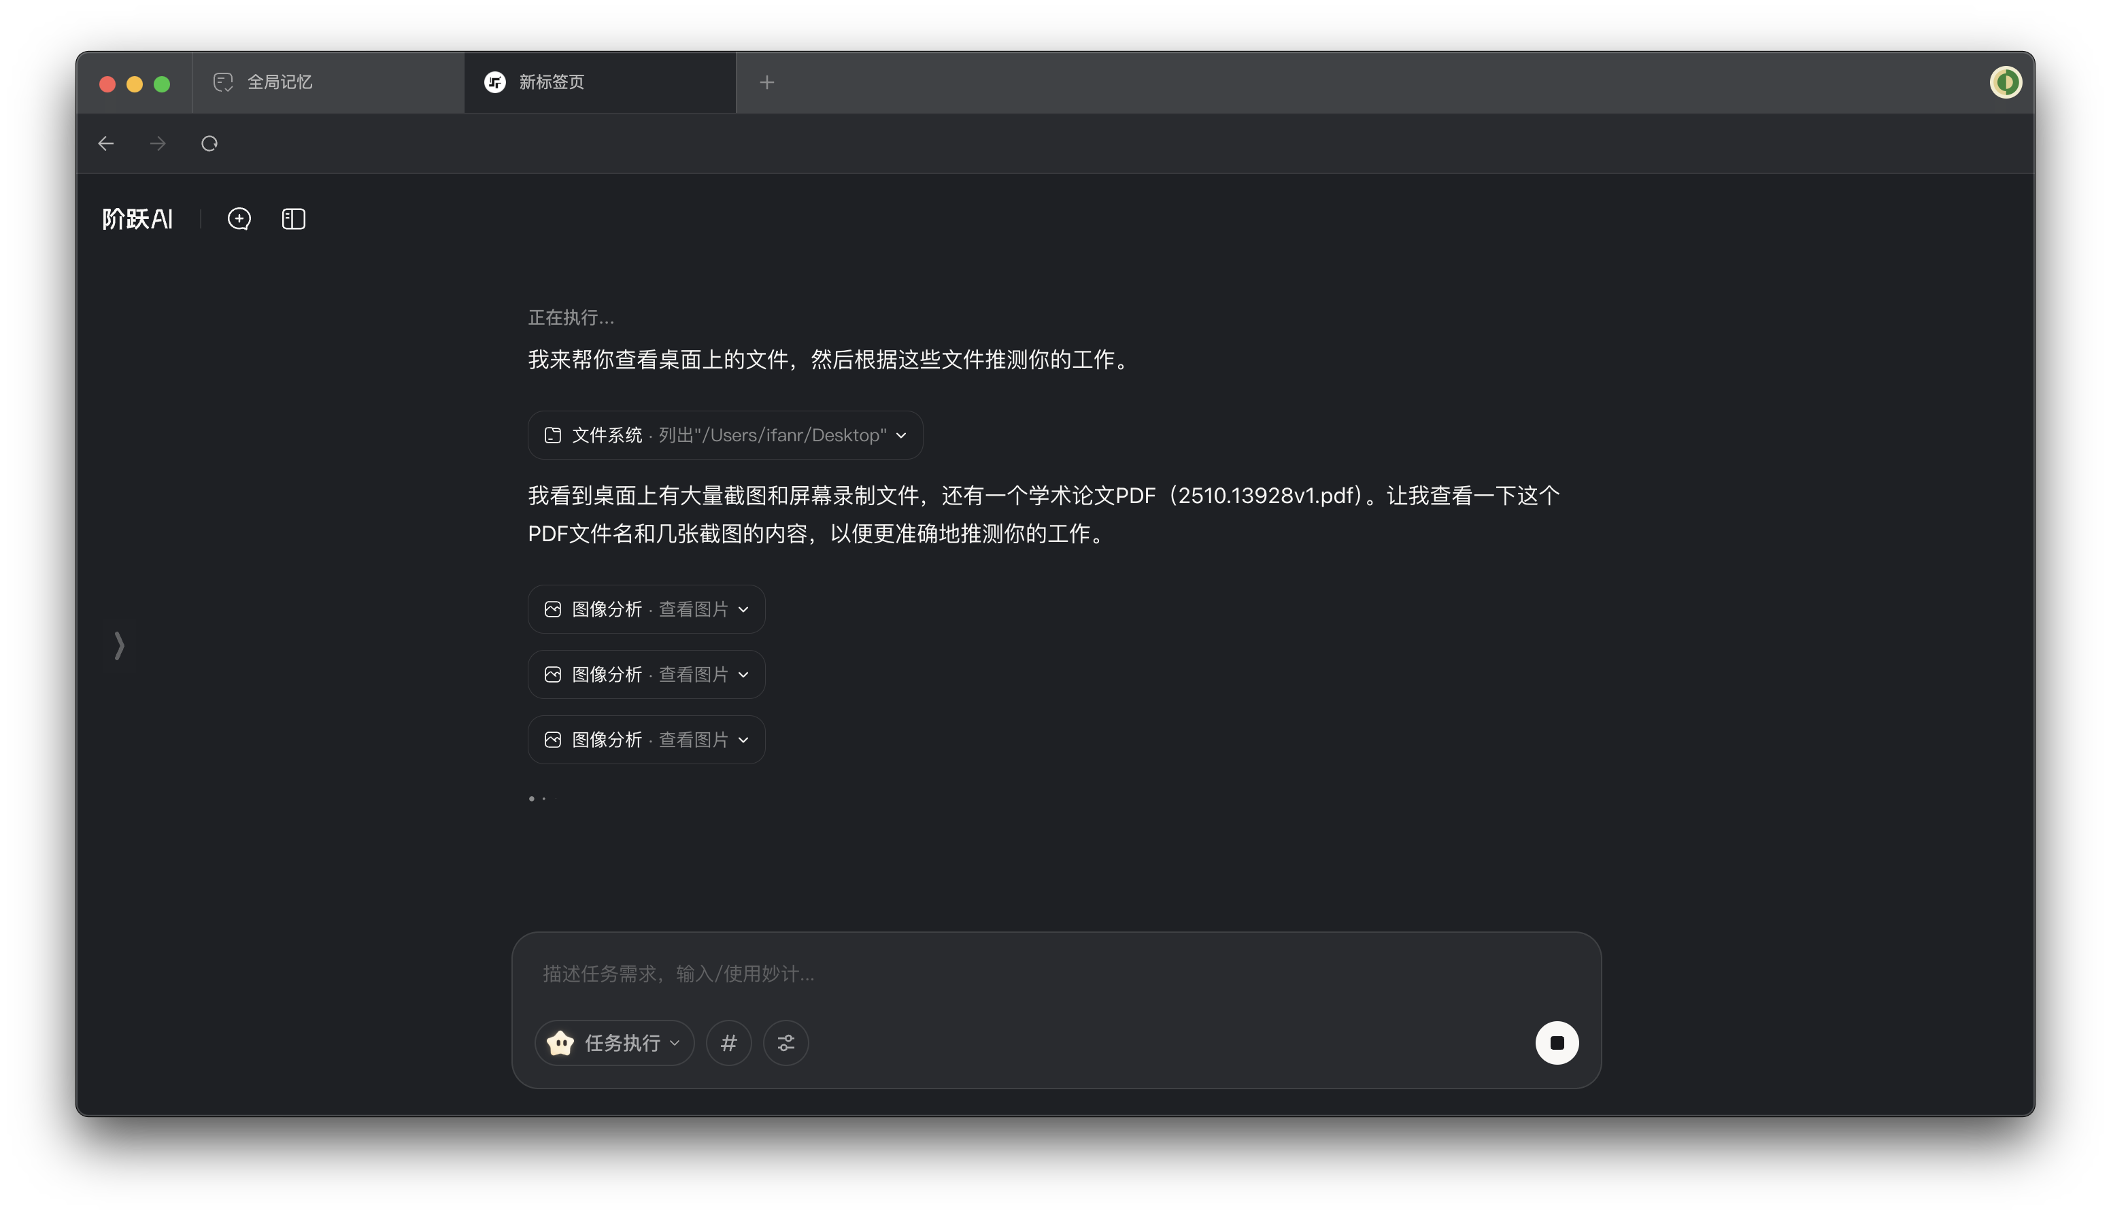Click the browser forward arrow

[x=158, y=143]
